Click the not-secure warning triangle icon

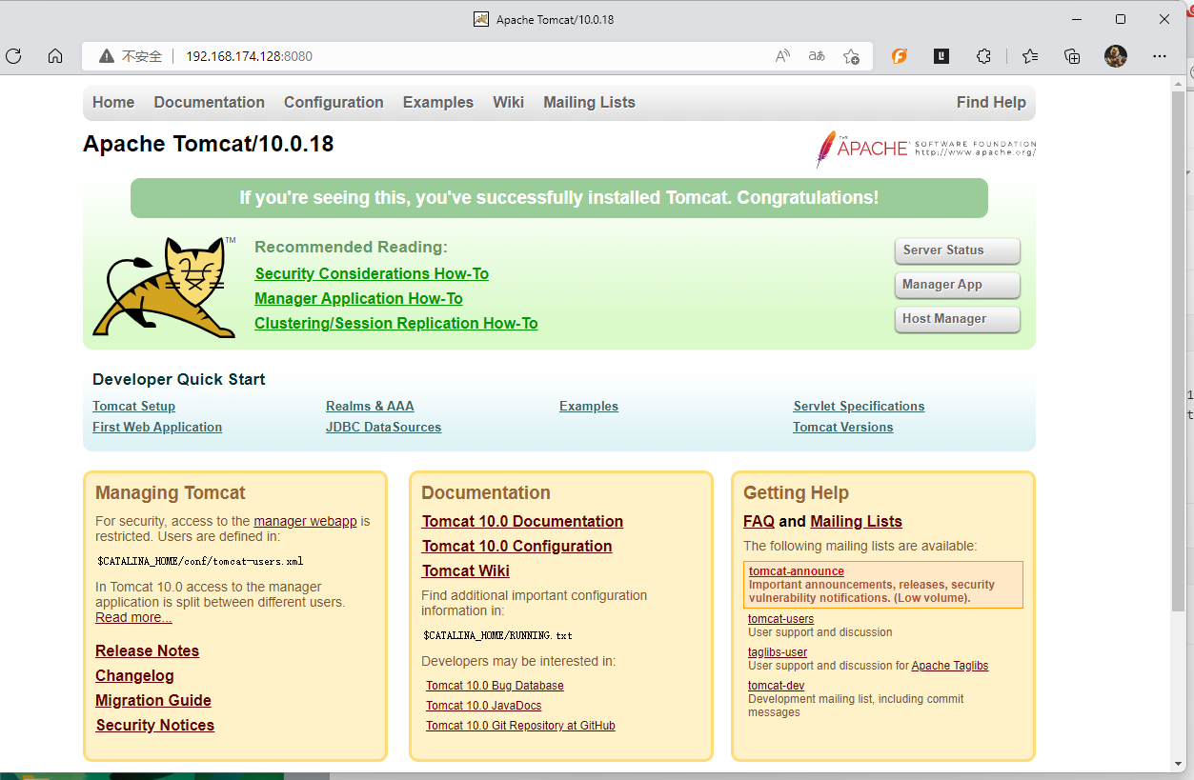(107, 56)
